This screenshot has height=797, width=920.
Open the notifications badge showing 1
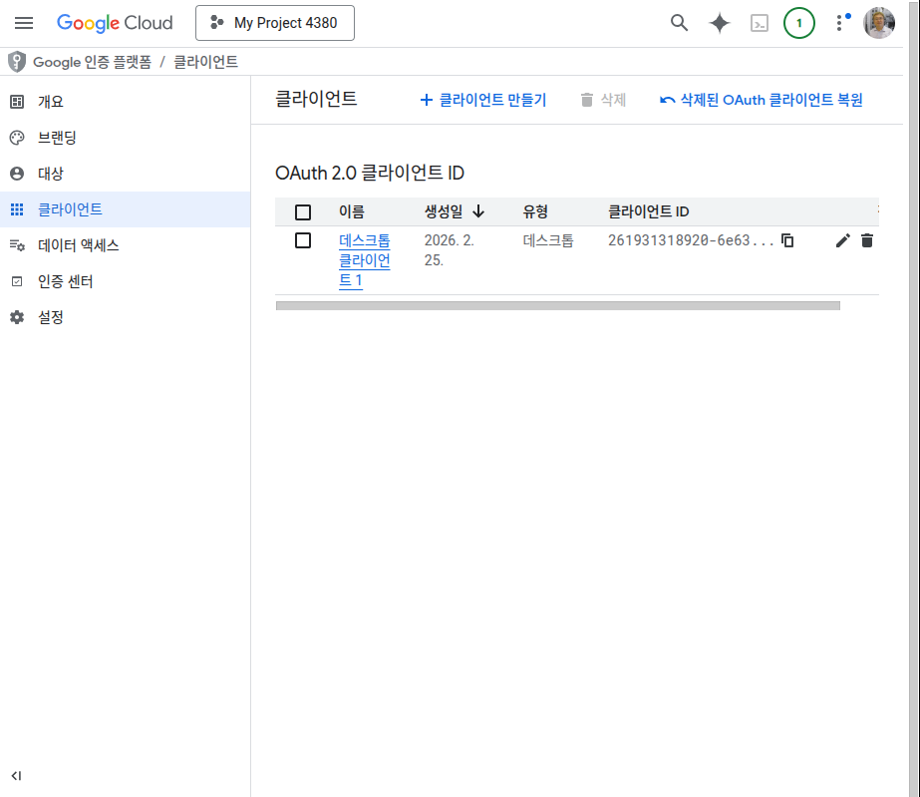coord(798,23)
